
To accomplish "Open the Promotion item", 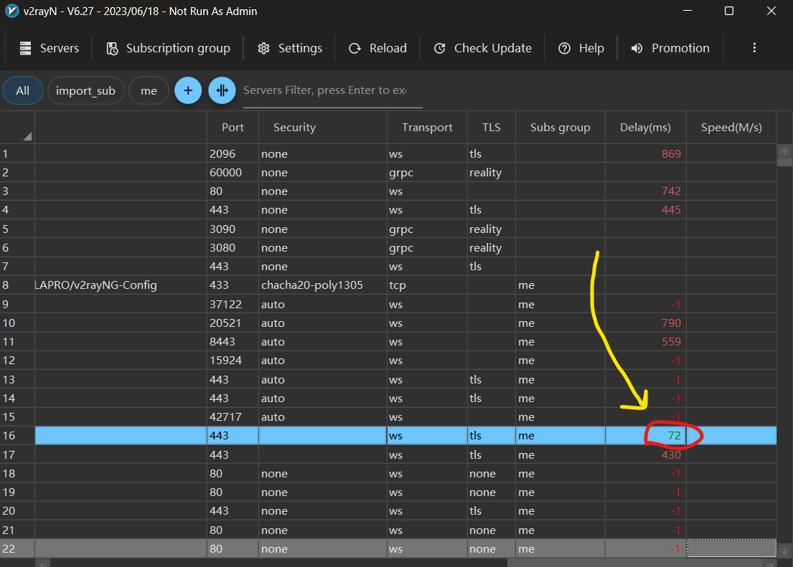I will (x=670, y=48).
